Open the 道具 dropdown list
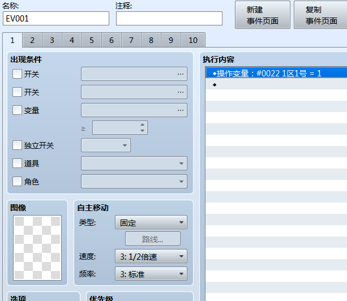This screenshot has height=301, width=347. click(134, 164)
